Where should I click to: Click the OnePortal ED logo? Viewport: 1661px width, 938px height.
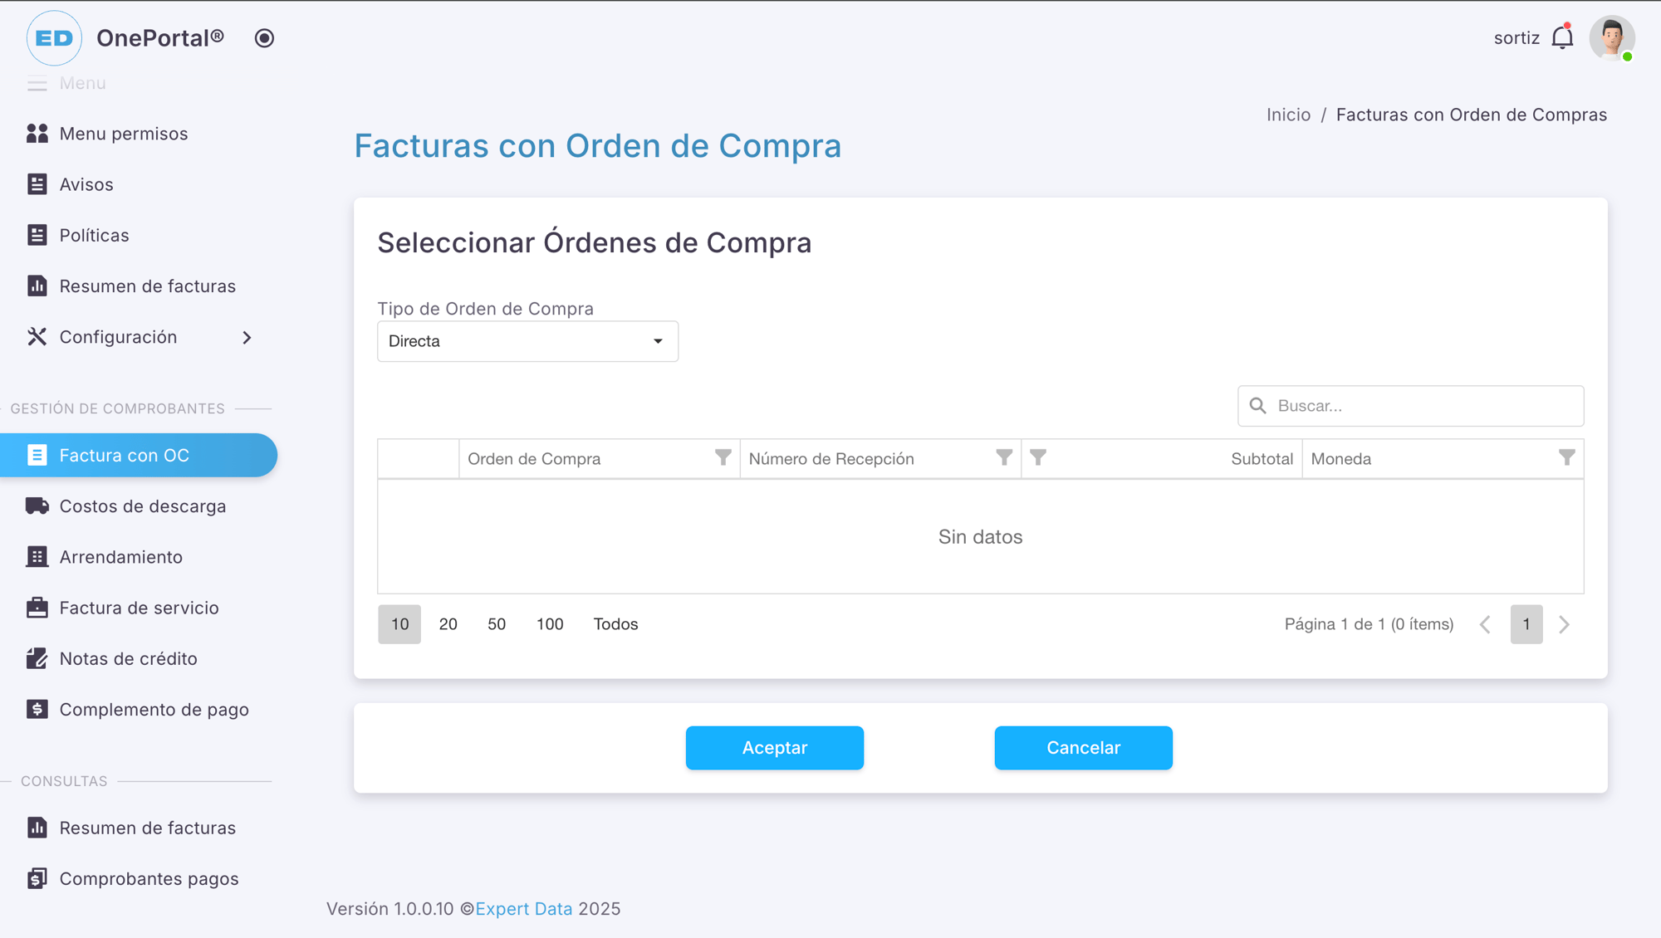tap(54, 38)
